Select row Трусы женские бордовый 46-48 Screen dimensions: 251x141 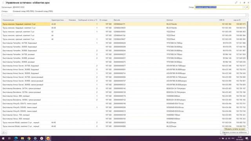[124, 28]
